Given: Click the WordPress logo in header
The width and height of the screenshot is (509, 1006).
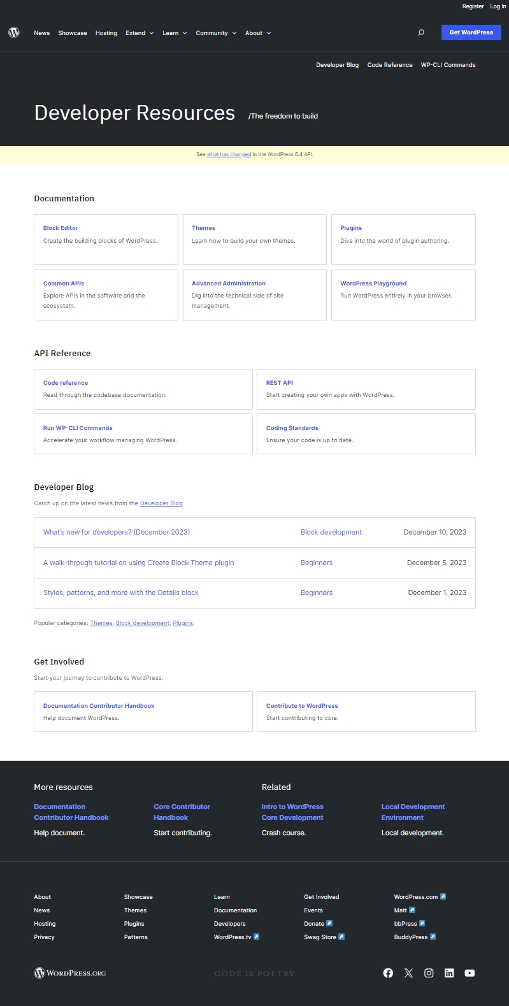Looking at the screenshot, I should click(14, 32).
